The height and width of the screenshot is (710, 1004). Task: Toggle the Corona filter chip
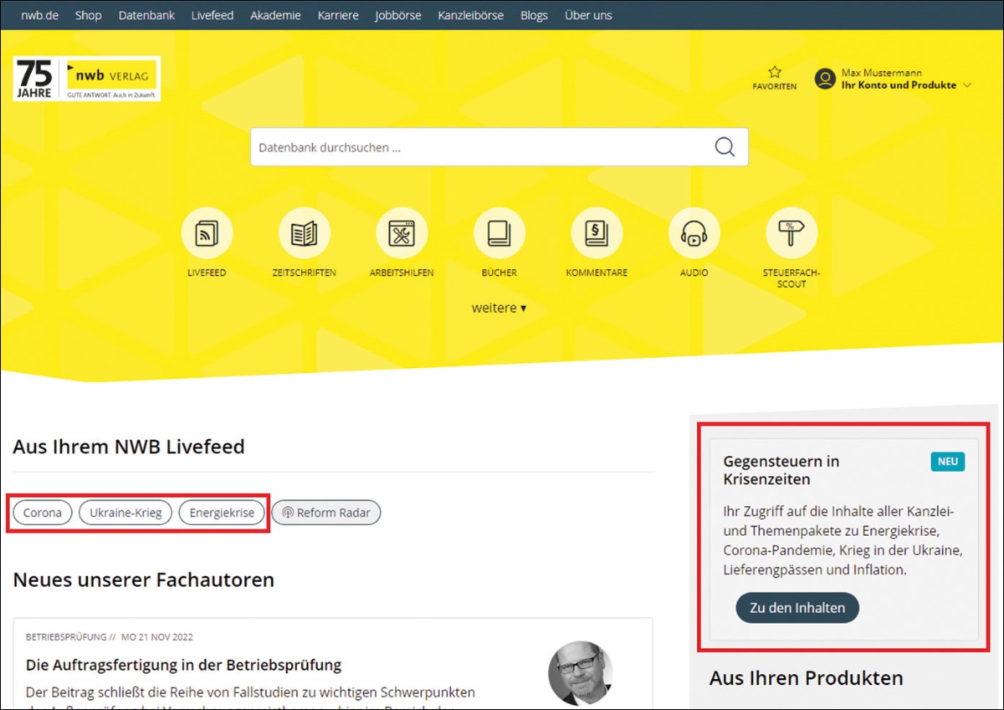pos(43,513)
